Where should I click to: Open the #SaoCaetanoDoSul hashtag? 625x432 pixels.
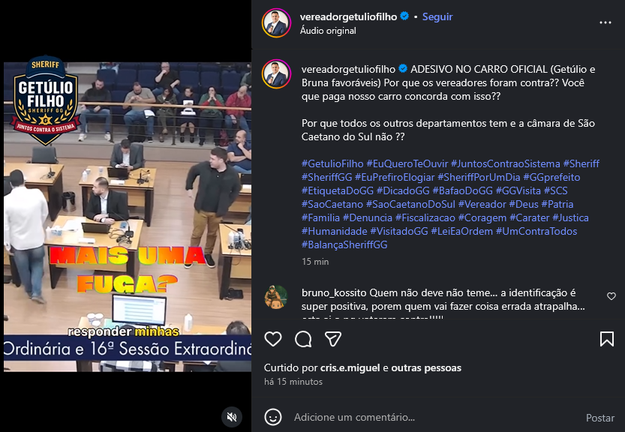pyautogui.click(x=410, y=205)
